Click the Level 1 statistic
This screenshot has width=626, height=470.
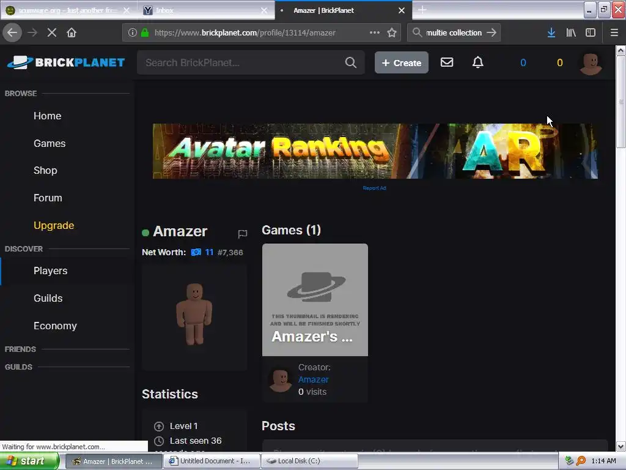click(x=183, y=426)
